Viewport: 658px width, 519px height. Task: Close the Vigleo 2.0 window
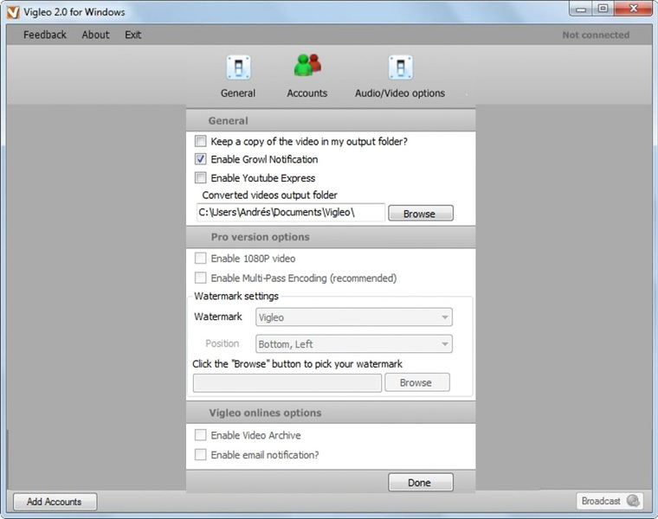(x=633, y=9)
